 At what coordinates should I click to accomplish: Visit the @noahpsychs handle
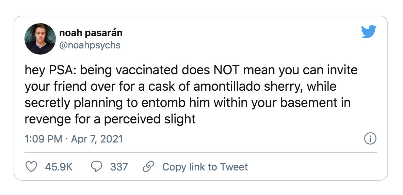coord(90,45)
